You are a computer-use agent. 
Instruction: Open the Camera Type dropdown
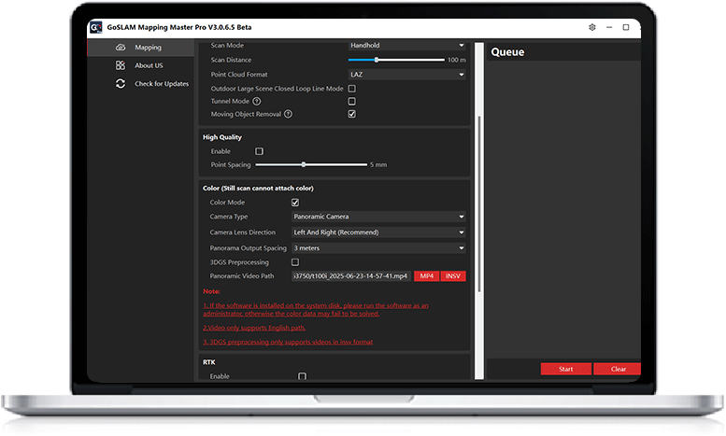pyautogui.click(x=378, y=217)
